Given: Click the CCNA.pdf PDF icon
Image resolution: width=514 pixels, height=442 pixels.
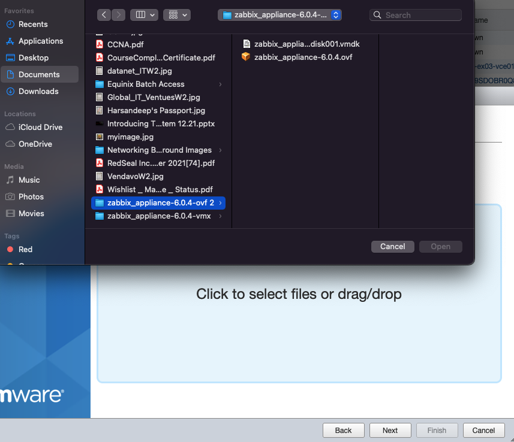Looking at the screenshot, I should [100, 44].
